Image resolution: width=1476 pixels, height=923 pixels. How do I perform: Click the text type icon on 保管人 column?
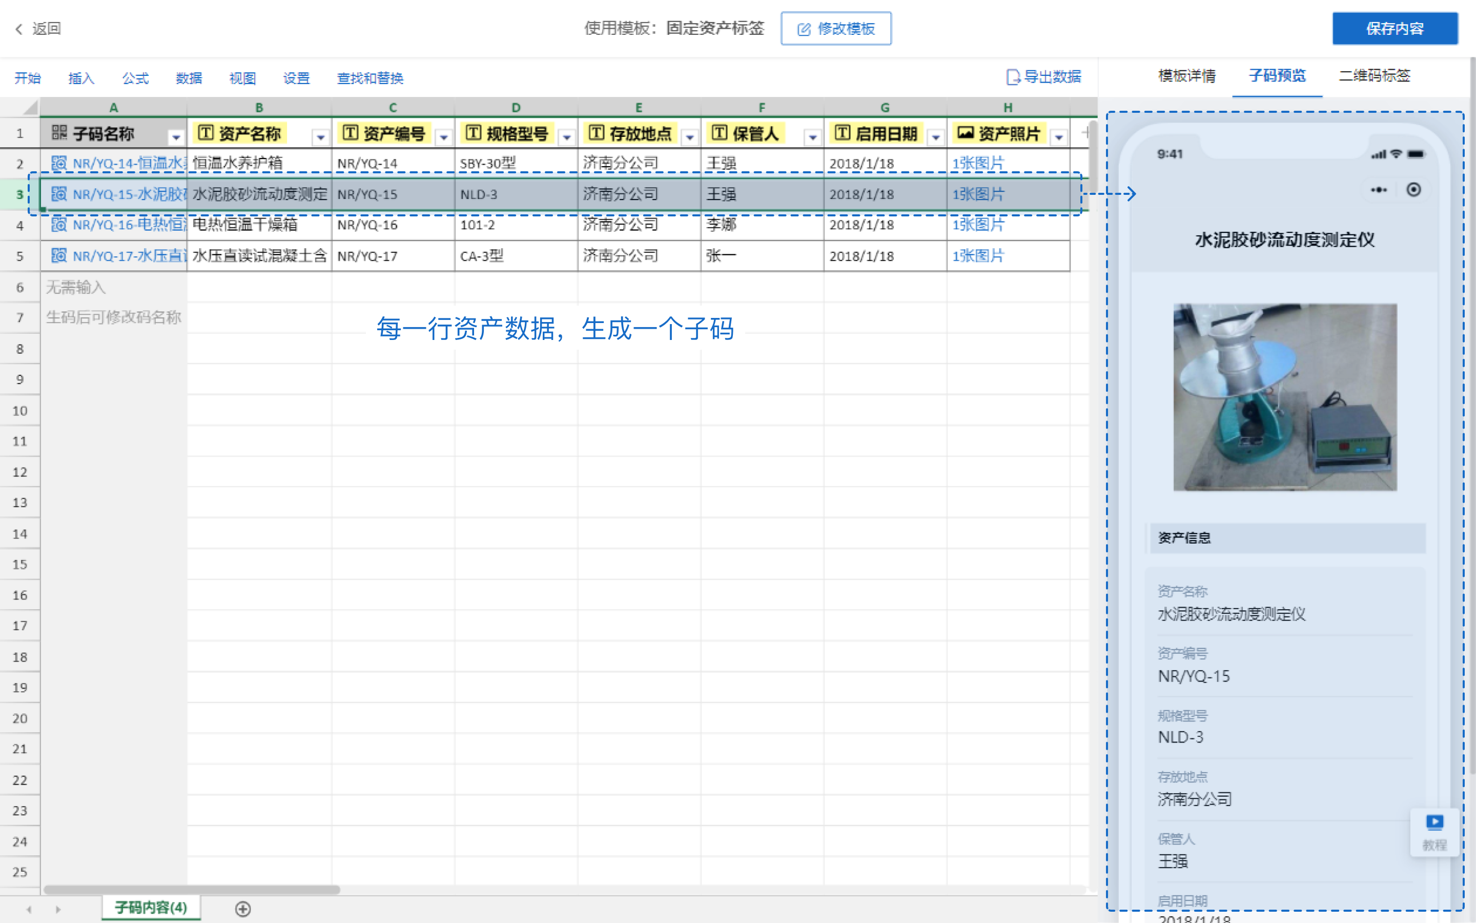click(720, 132)
